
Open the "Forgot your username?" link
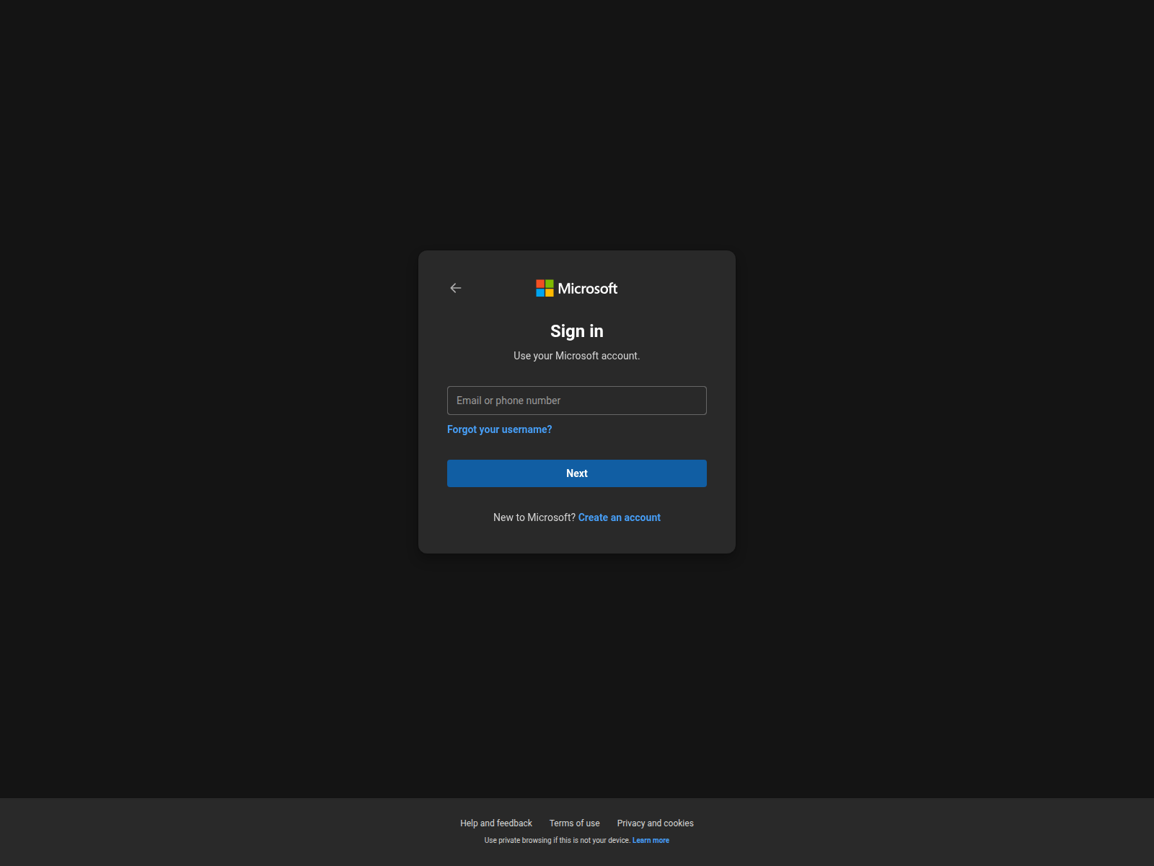[499, 429]
